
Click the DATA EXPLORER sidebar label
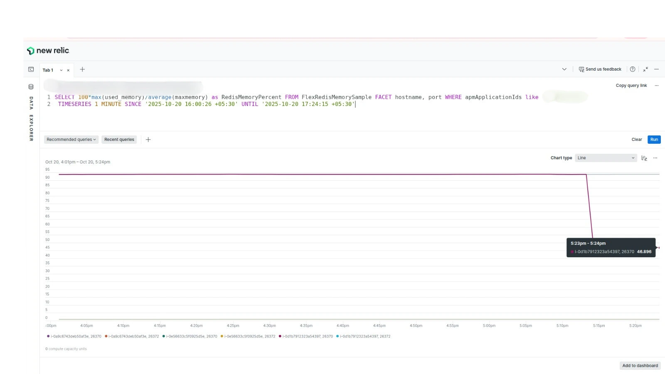pyautogui.click(x=31, y=119)
